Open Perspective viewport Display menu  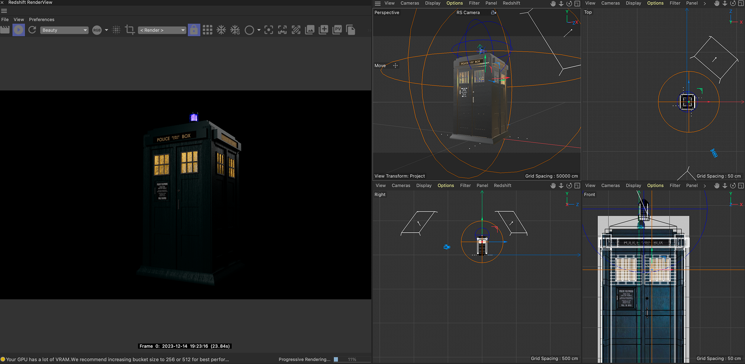pos(433,3)
